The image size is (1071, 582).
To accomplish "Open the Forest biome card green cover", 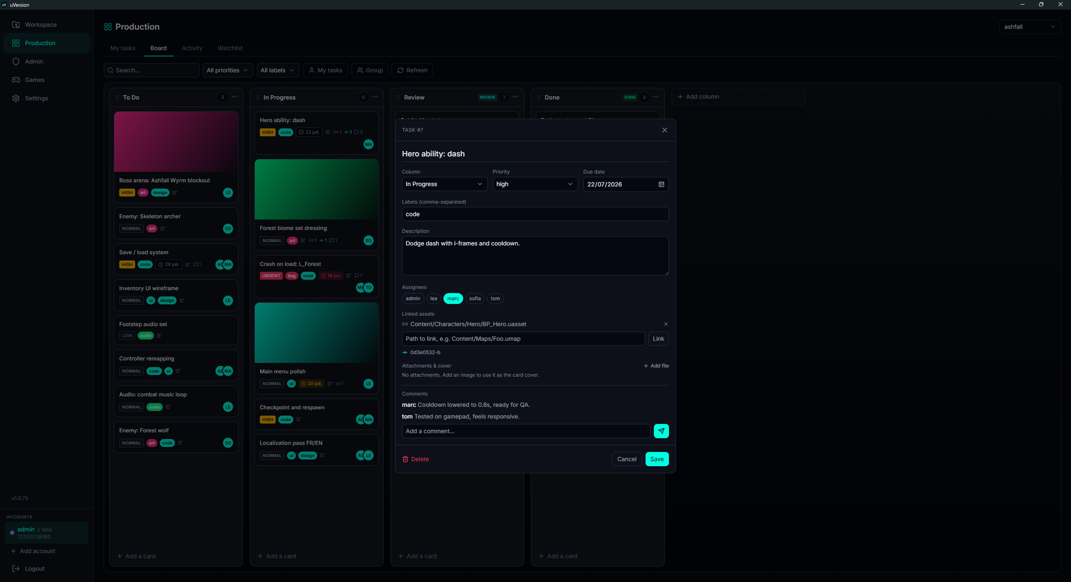I will click(317, 189).
